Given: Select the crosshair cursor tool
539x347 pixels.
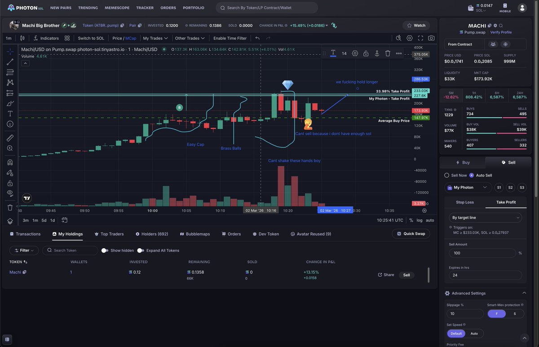Looking at the screenshot, I should 10,51.
